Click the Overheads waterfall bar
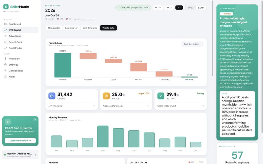This screenshot has height=164, width=263. (164, 74)
